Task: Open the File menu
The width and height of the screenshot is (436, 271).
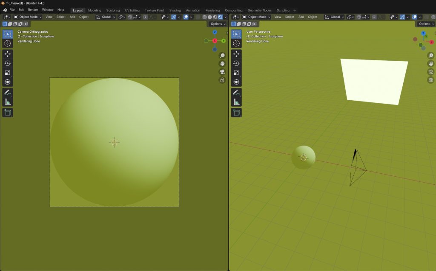Action: click(12, 10)
